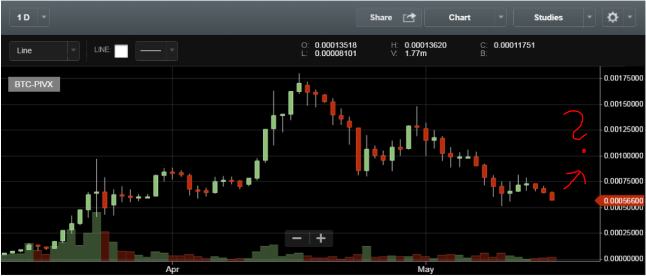Expand the Chart dropdown arrow
Screen dimensions: 646x276
(500, 18)
